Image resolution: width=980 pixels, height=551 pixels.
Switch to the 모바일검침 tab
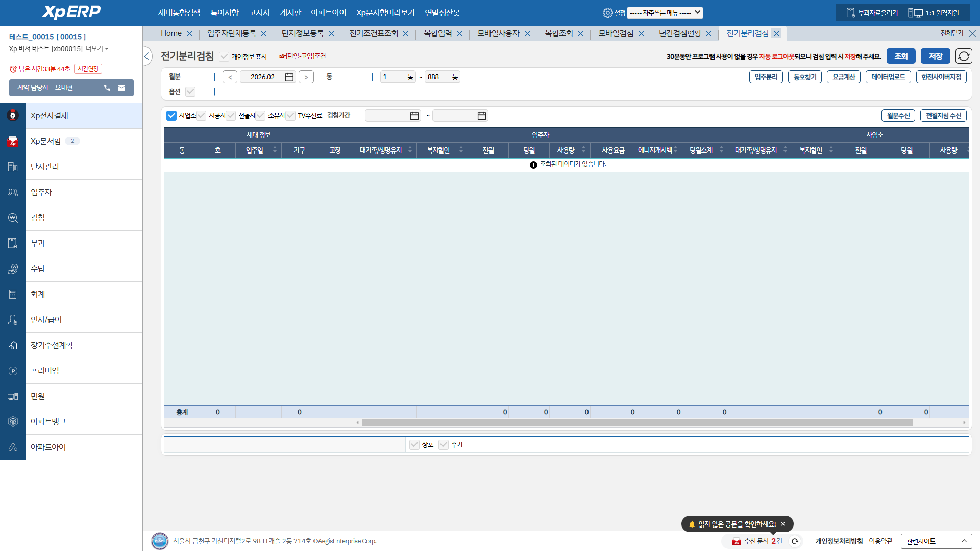[x=616, y=33]
